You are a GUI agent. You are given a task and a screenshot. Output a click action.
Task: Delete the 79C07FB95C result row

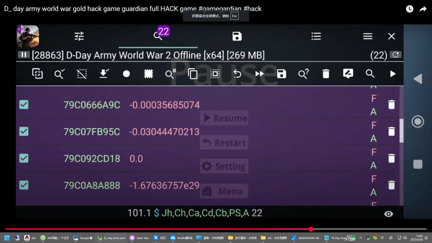(391, 131)
